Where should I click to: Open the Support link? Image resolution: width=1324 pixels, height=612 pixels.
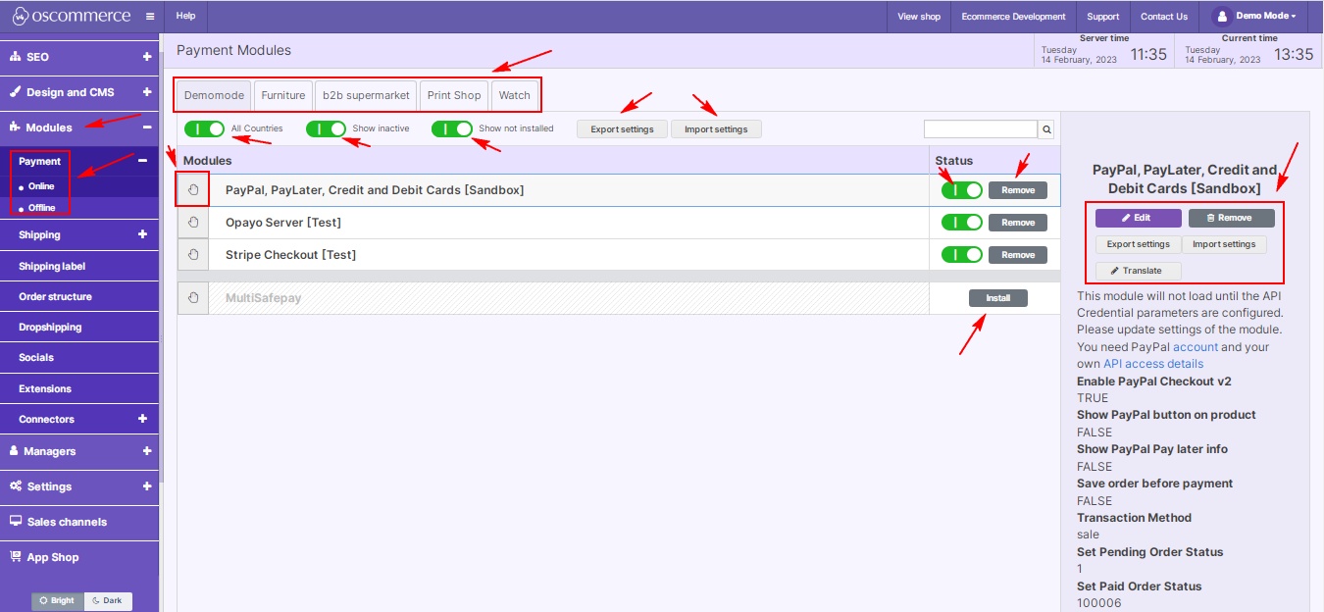(1103, 17)
